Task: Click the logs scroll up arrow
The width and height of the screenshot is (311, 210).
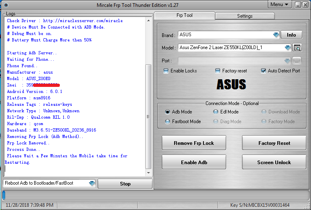Action: (x=148, y=21)
